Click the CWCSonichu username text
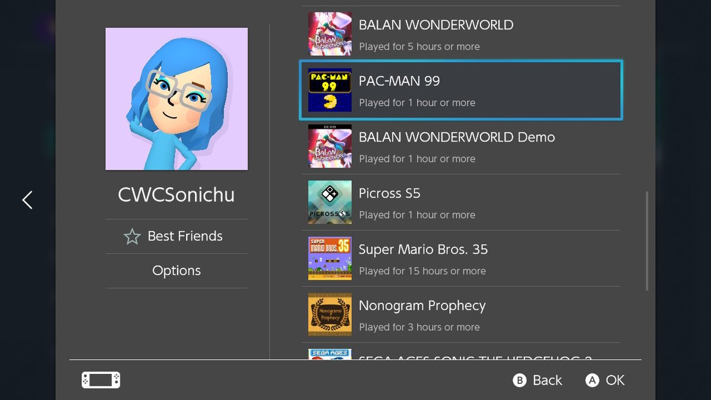This screenshot has height=400, width=711. click(x=177, y=195)
